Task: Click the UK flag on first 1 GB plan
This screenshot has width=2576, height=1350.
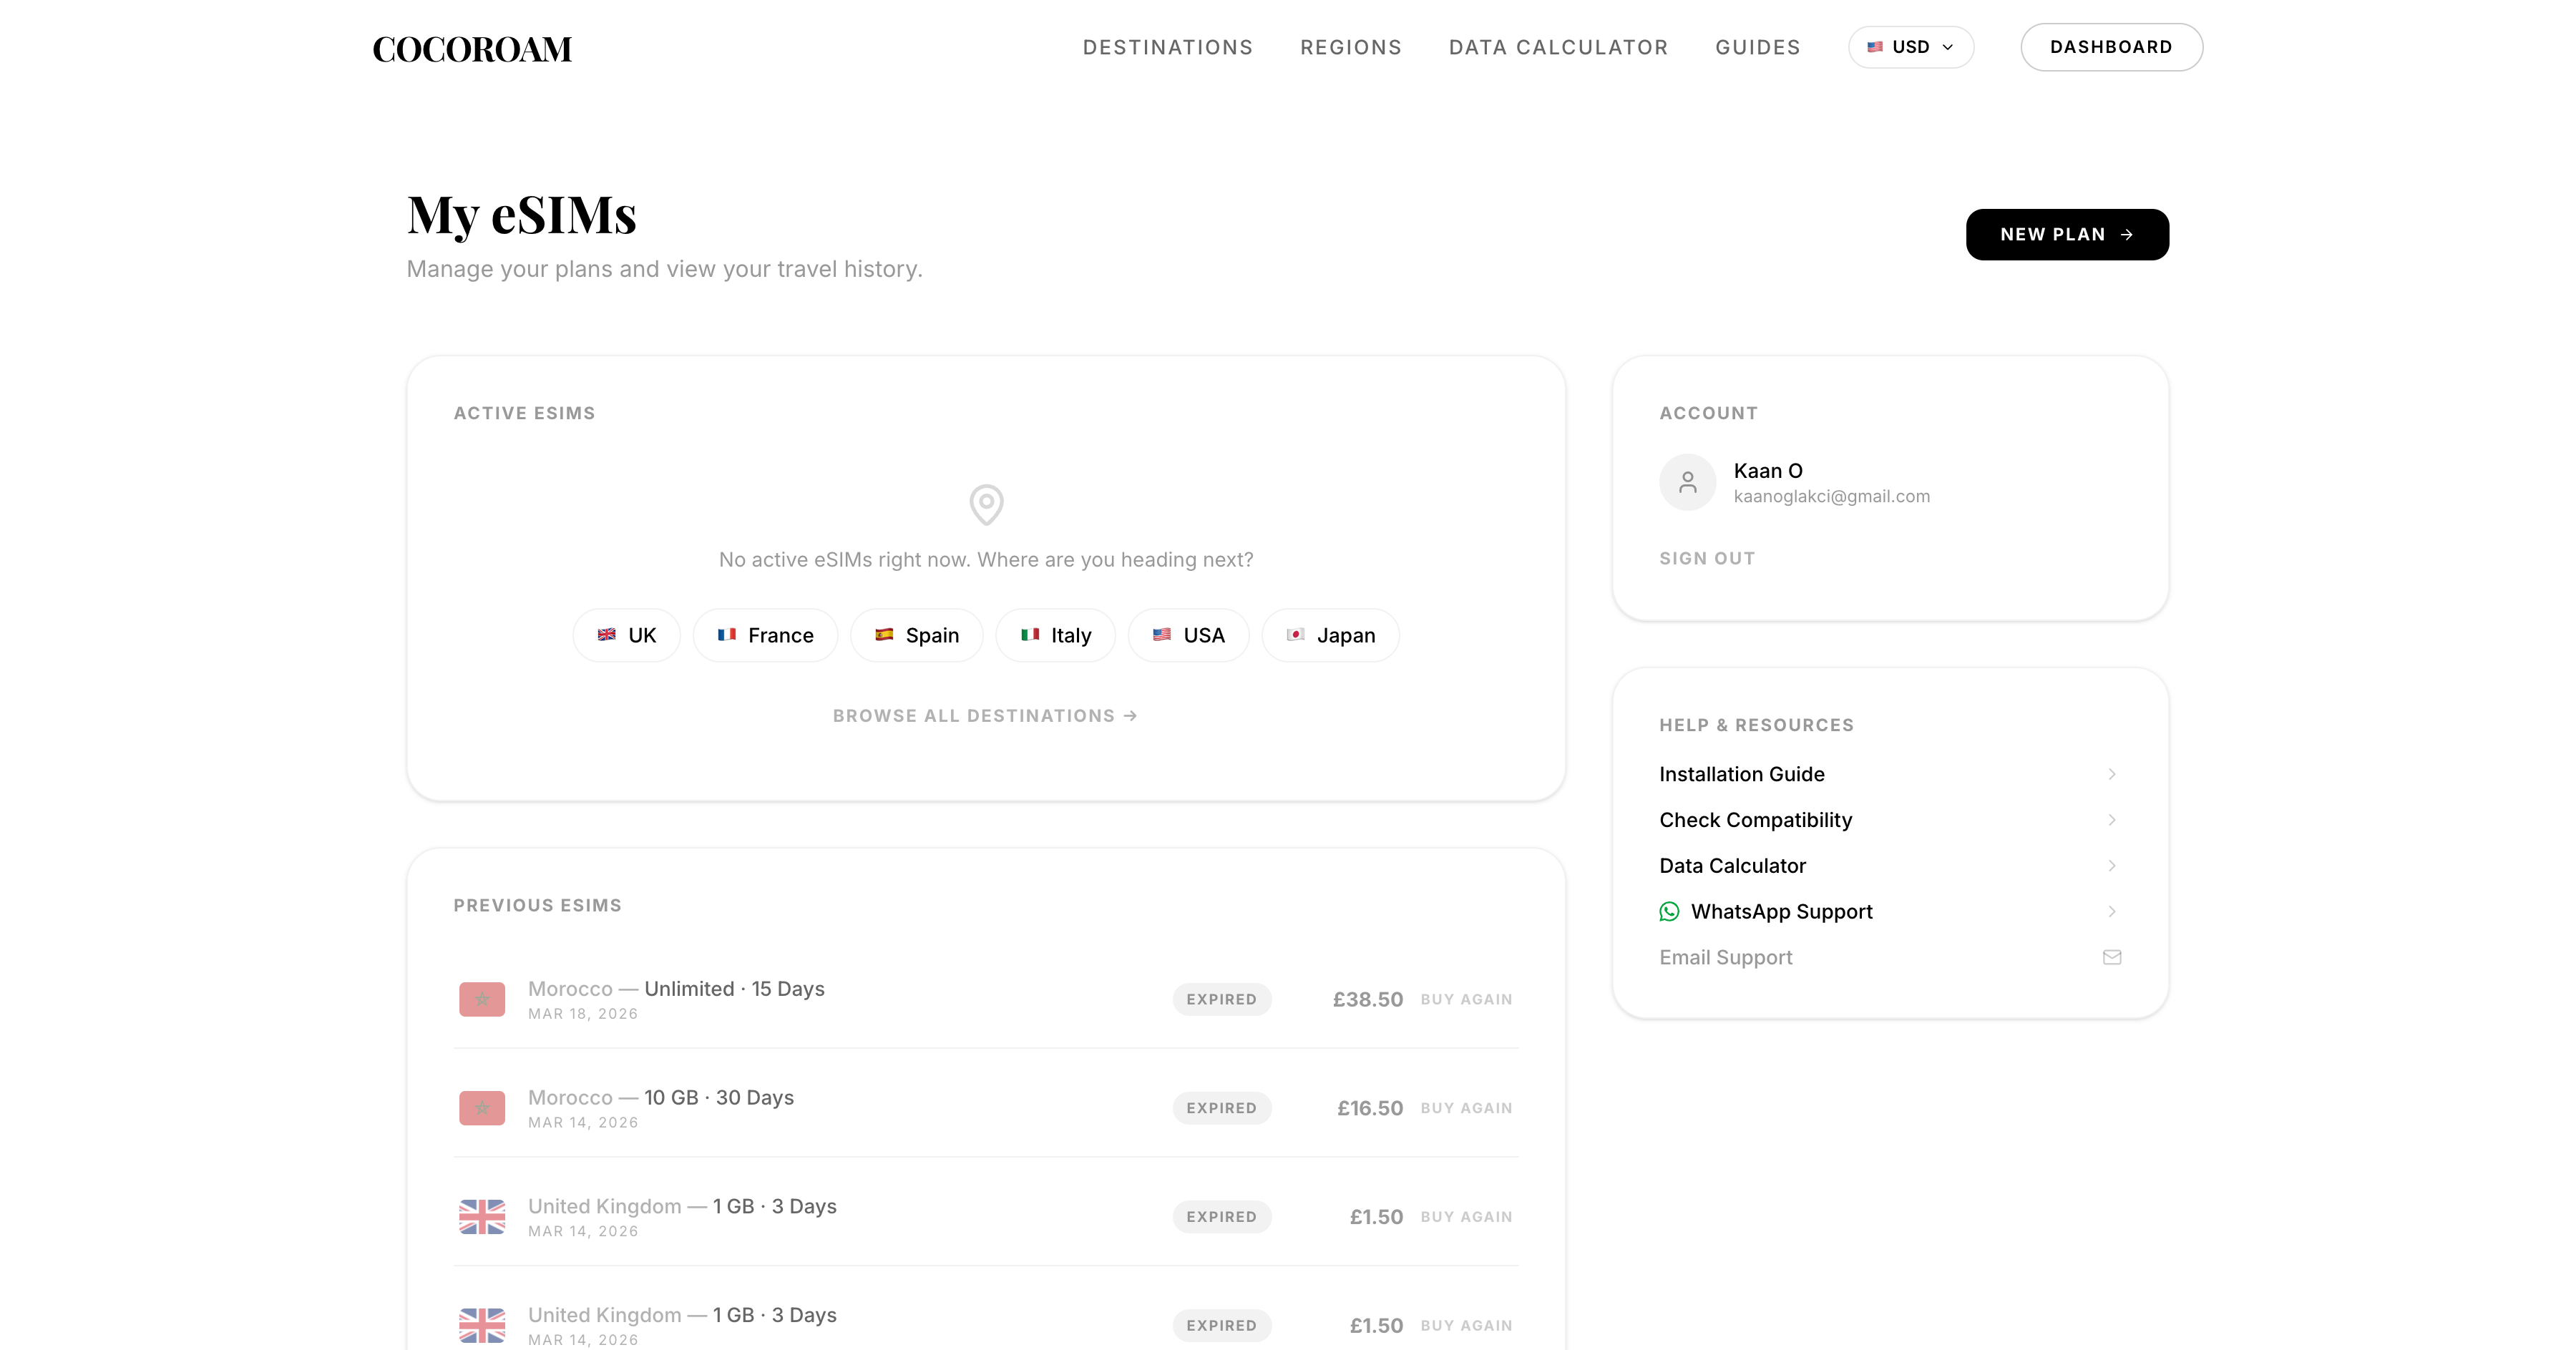Action: point(482,1217)
